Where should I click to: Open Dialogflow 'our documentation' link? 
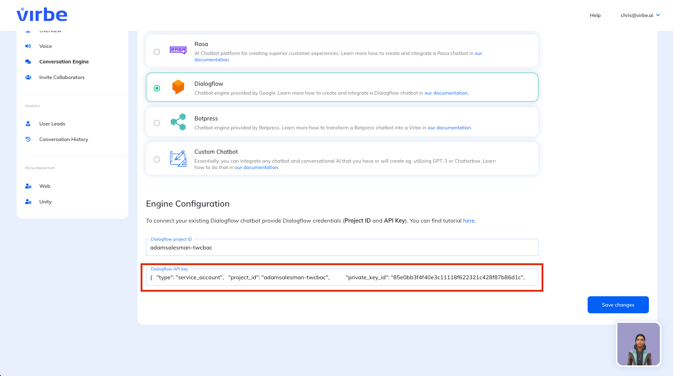click(x=446, y=93)
